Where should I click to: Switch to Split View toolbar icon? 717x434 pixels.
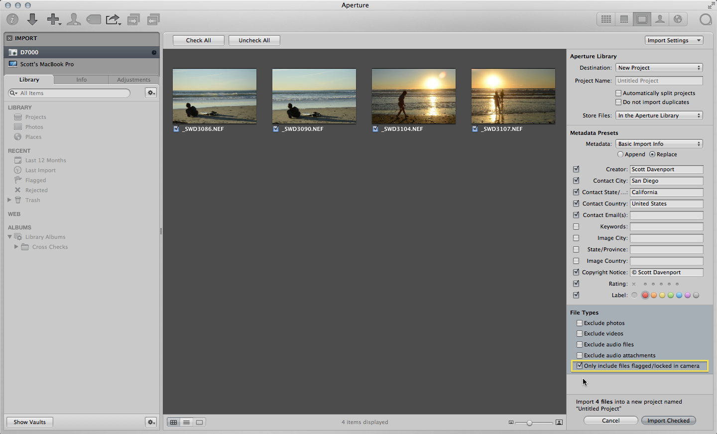[x=624, y=19]
